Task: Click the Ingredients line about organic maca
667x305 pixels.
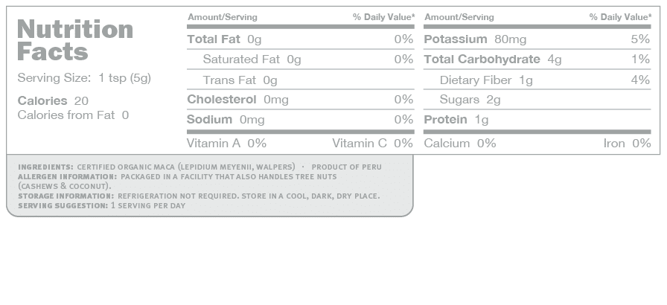Action: 200,167
